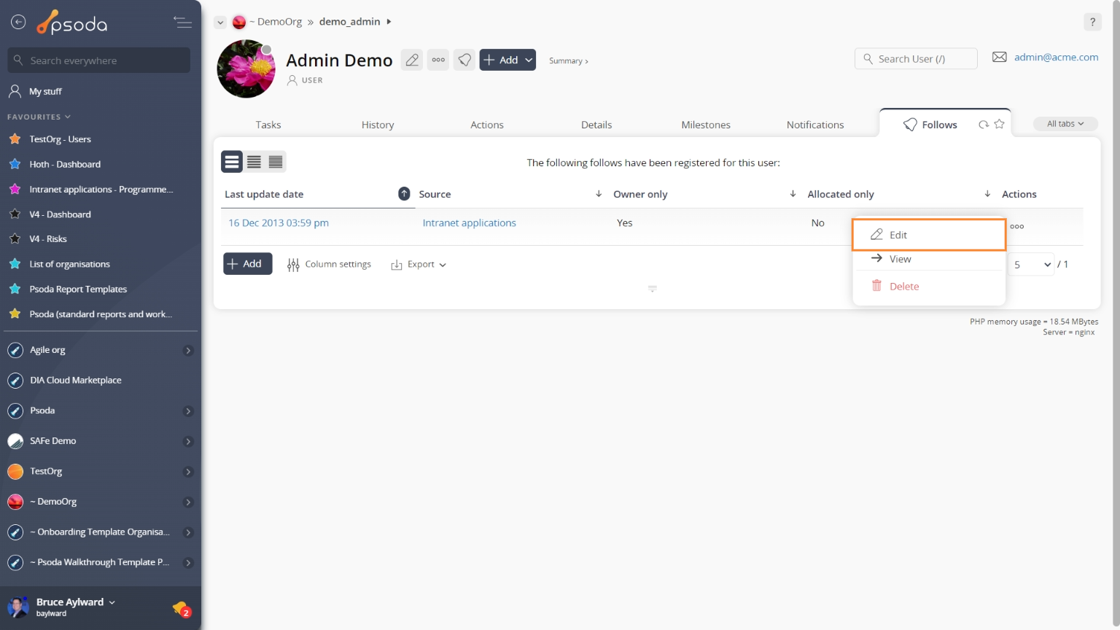1120x630 pixels.
Task: Go to ~ DemoOrg breadcrumb
Action: click(276, 22)
